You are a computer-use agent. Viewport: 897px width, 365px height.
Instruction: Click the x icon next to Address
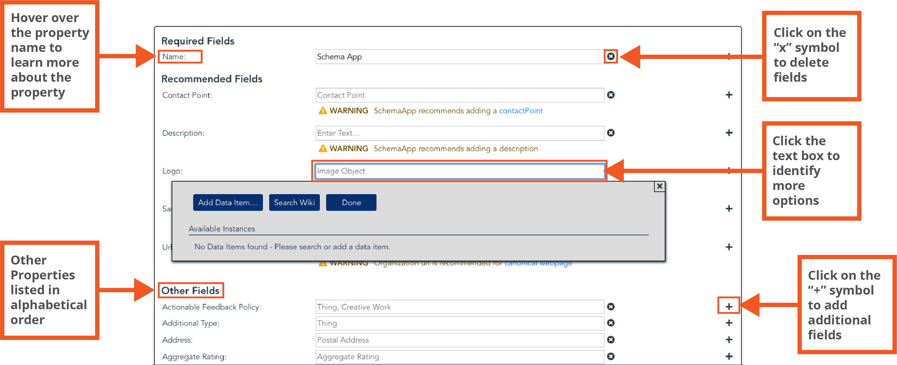pos(611,340)
